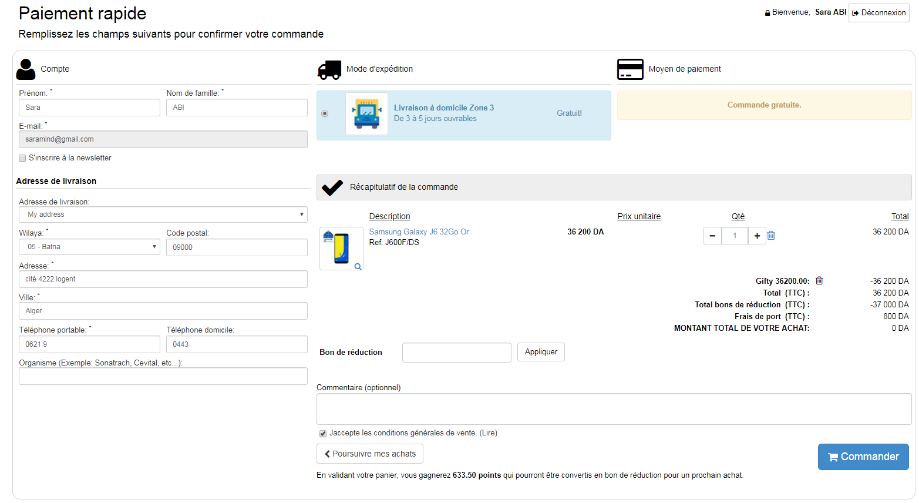Delete Samsung Galaxy J6 item with trash icon
Image resolution: width=919 pixels, height=503 pixels.
(x=772, y=236)
